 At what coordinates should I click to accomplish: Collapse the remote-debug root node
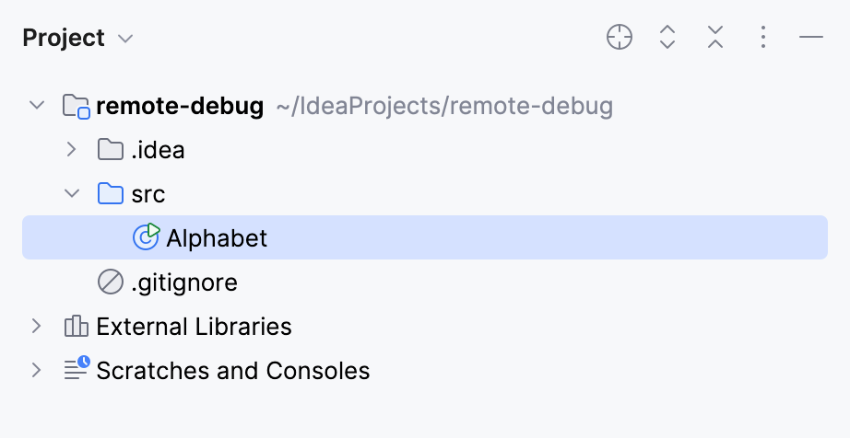coord(37,106)
